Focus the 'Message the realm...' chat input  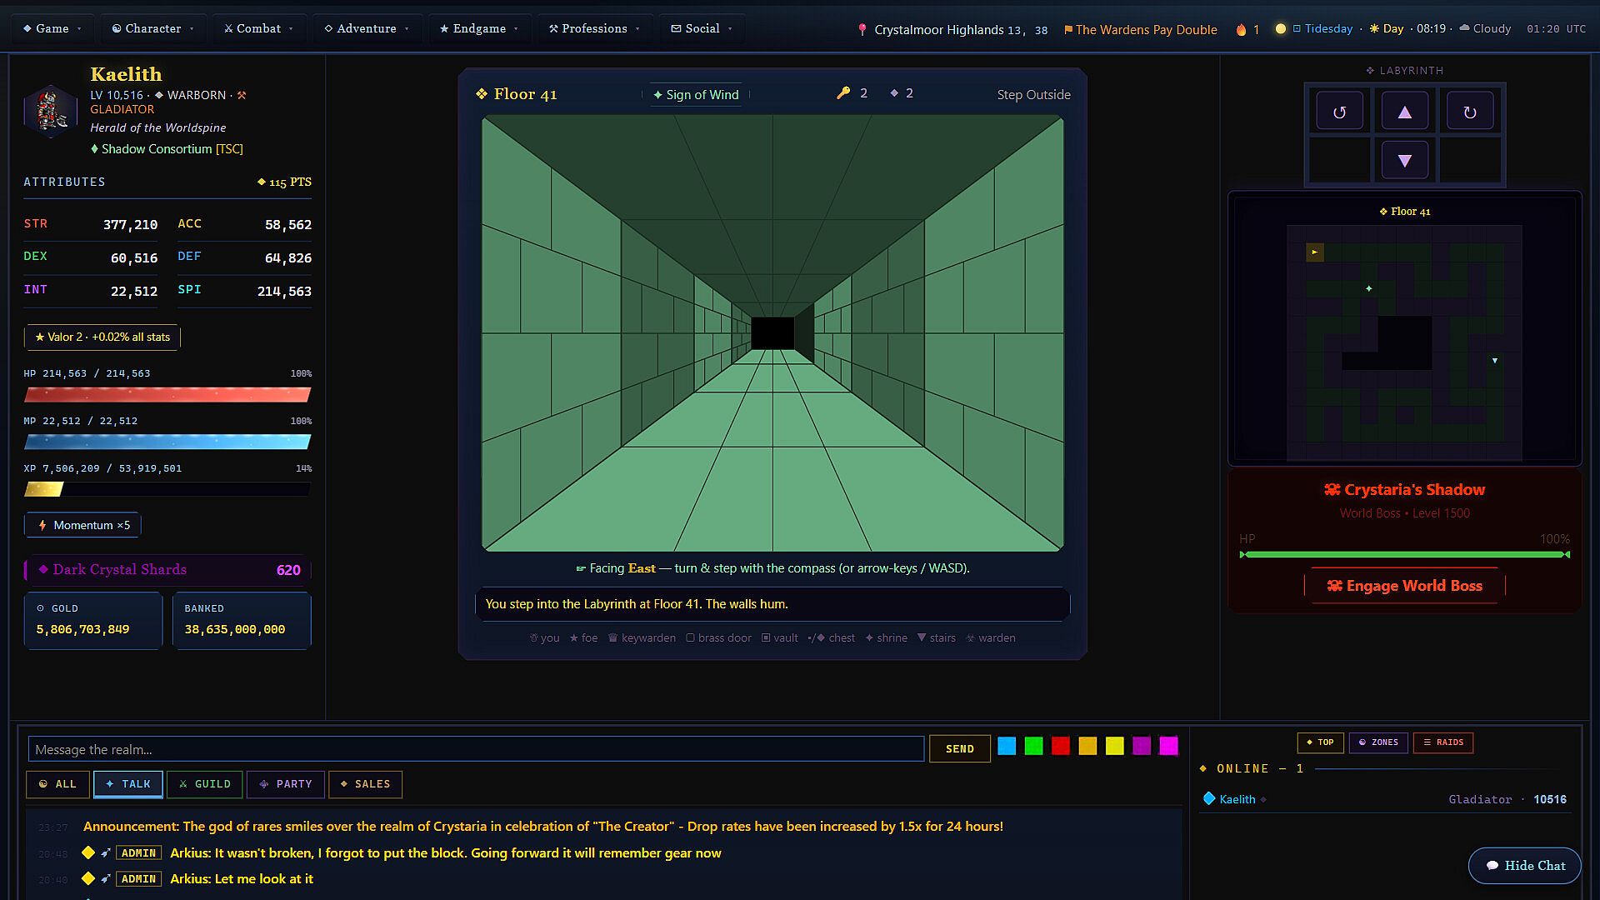[476, 749]
